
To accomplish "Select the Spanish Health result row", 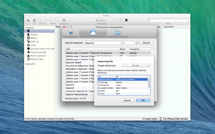I will pos(80,62).
